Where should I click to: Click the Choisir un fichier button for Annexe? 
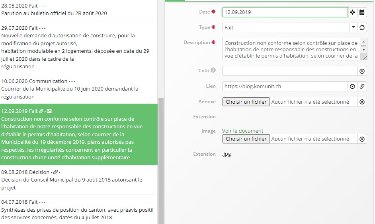click(246, 102)
